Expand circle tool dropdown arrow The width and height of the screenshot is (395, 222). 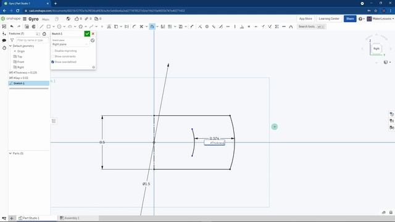pyautogui.click(x=64, y=27)
